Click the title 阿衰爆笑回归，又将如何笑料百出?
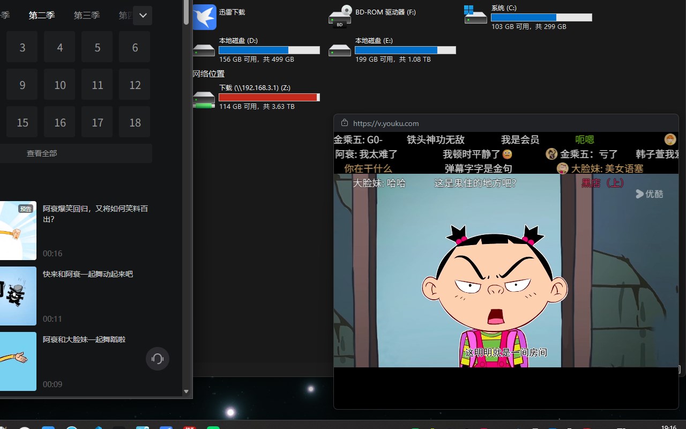This screenshot has width=686, height=429. [95, 214]
